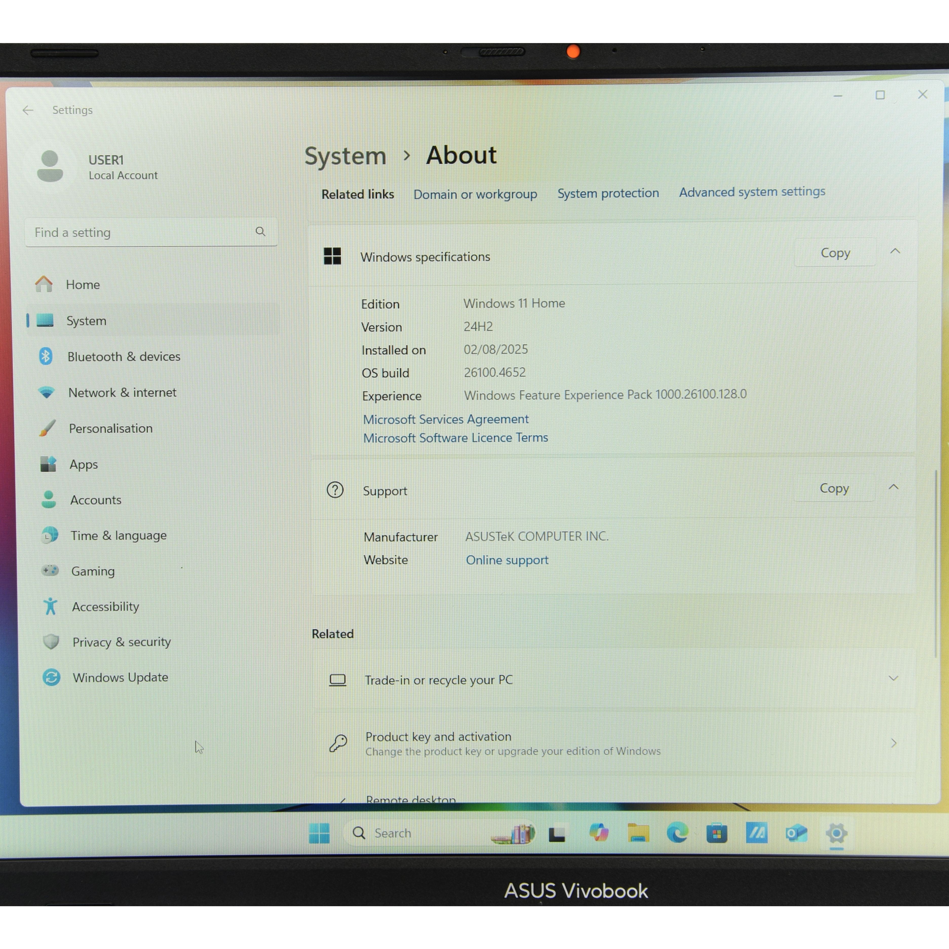The height and width of the screenshot is (949, 949).
Task: Select System in the sidebar
Action: click(152, 320)
